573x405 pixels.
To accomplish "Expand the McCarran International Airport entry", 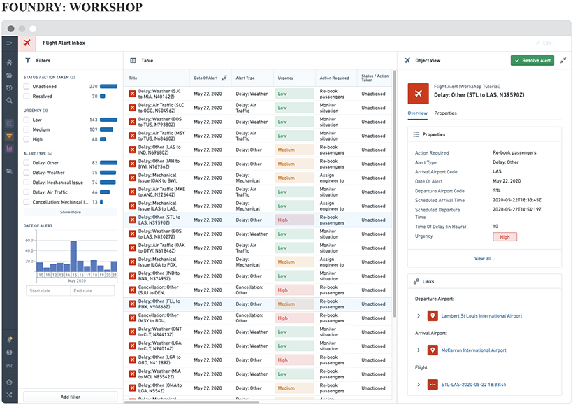I will click(419, 350).
